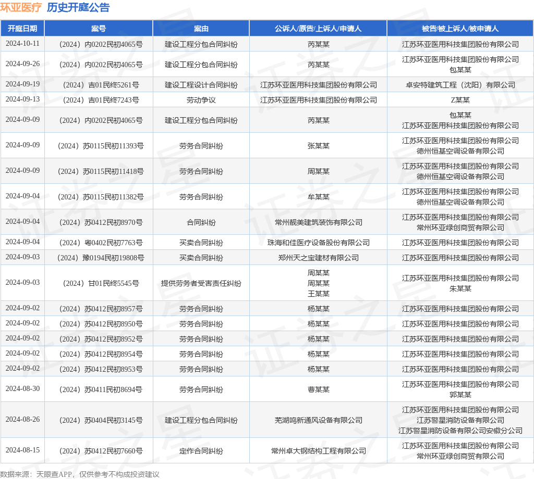Select case number (2024)吉01民终7243号
Screen dimensions: 534x479
pos(101,100)
